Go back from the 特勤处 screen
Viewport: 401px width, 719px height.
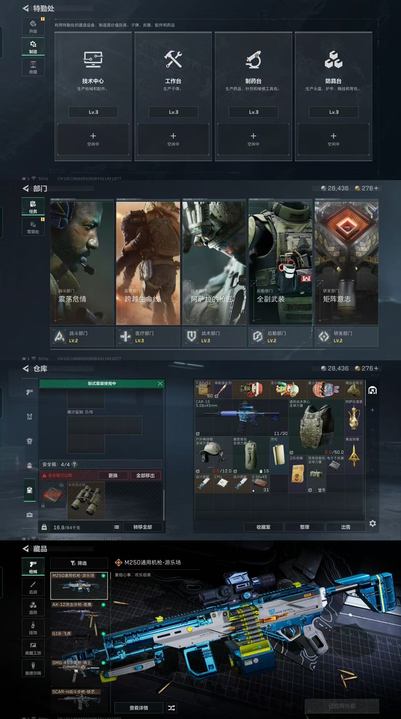pyautogui.click(x=26, y=8)
